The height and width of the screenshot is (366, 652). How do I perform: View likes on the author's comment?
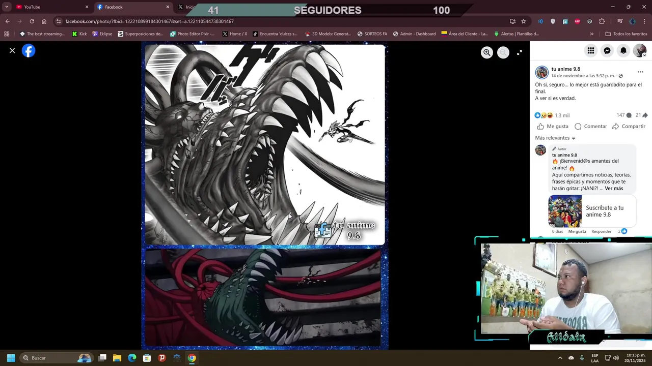622,231
